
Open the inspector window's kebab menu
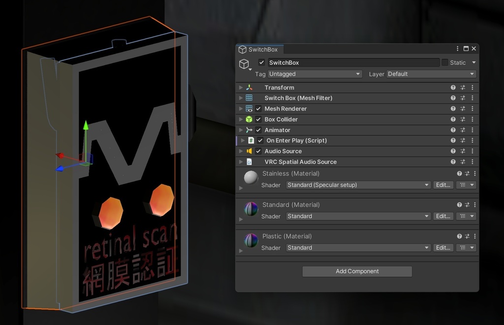[457, 49]
